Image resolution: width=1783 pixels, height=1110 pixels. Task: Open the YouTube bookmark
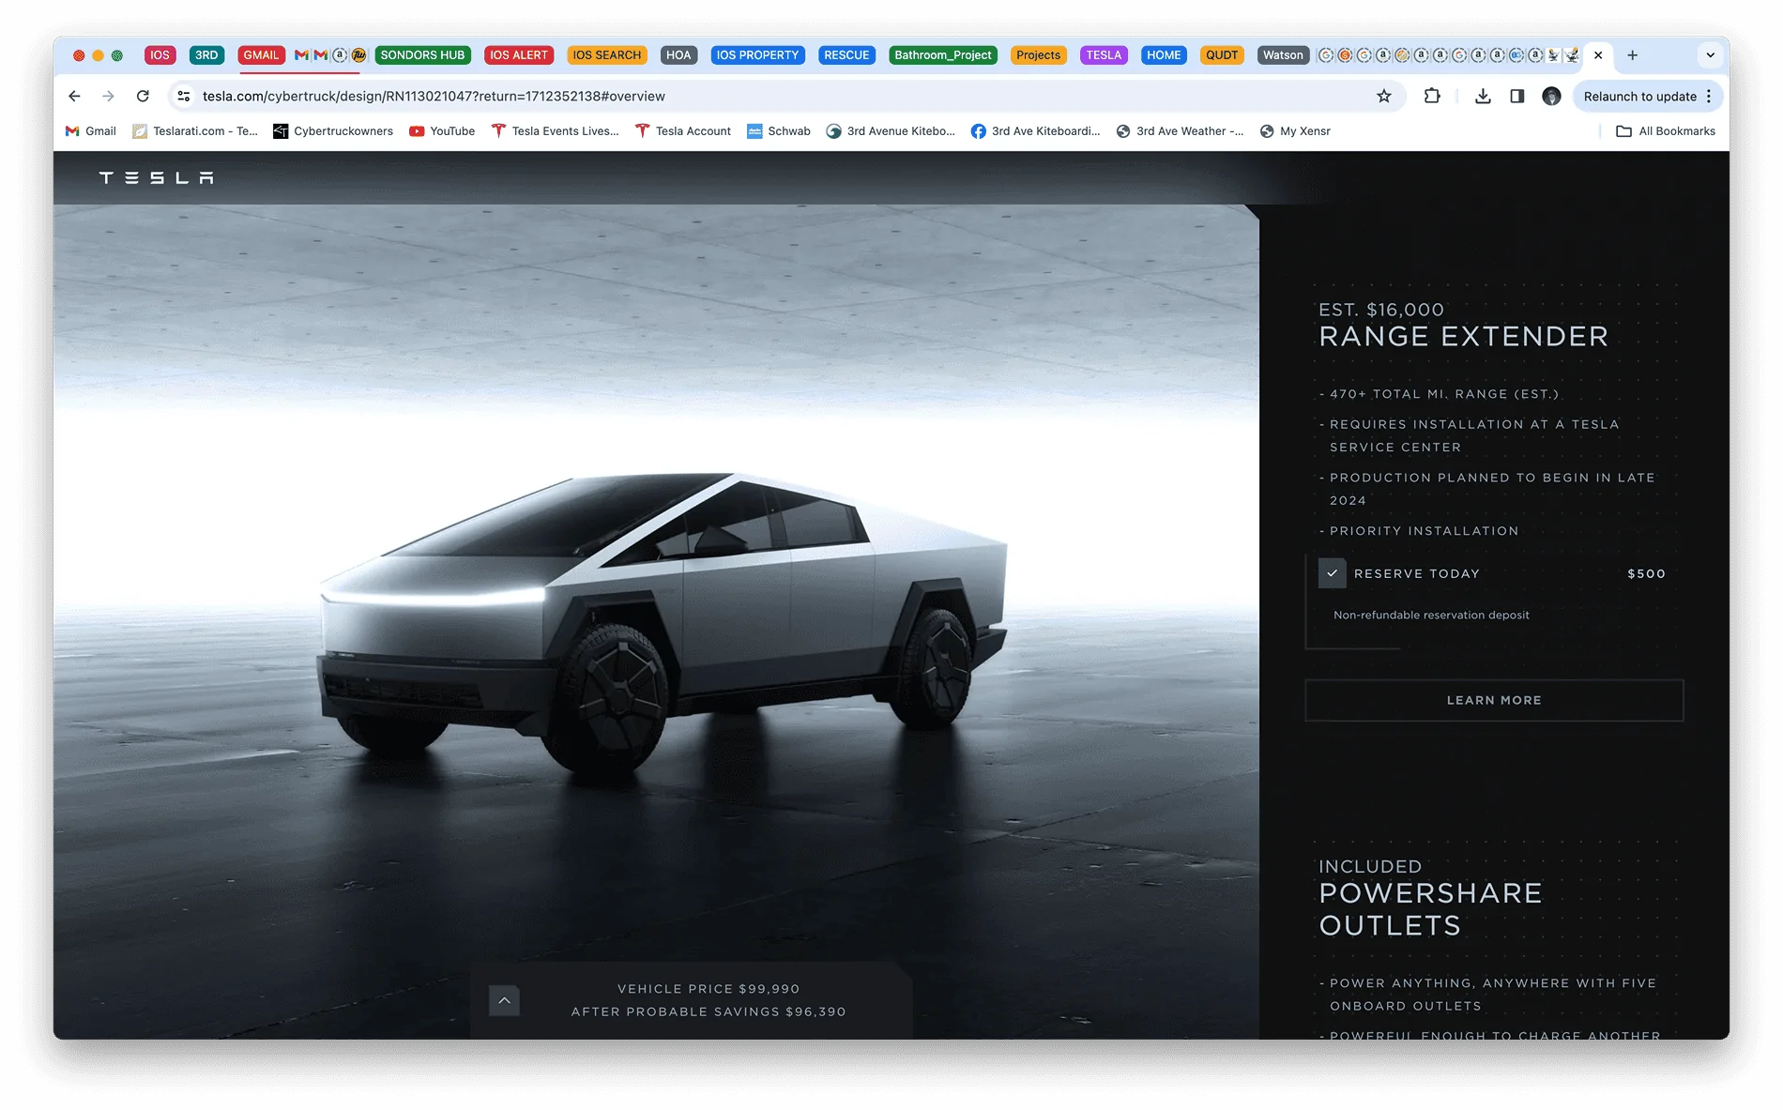442,131
